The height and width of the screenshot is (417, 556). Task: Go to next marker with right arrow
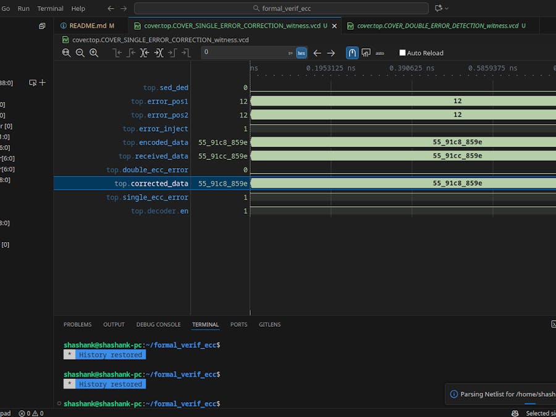tap(331, 53)
